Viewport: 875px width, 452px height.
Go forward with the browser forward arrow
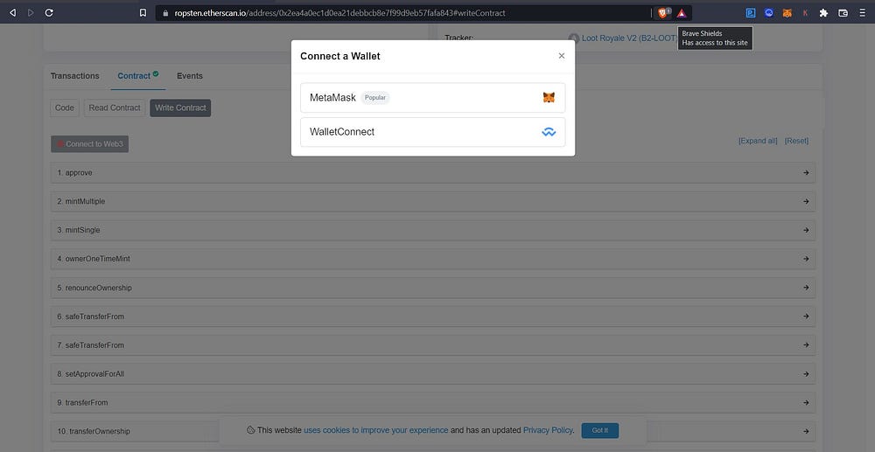pos(31,12)
